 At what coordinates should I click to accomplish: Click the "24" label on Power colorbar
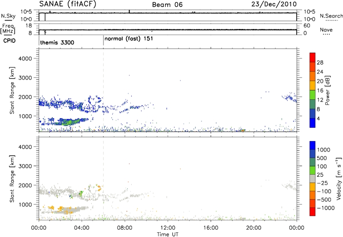tap(320, 72)
